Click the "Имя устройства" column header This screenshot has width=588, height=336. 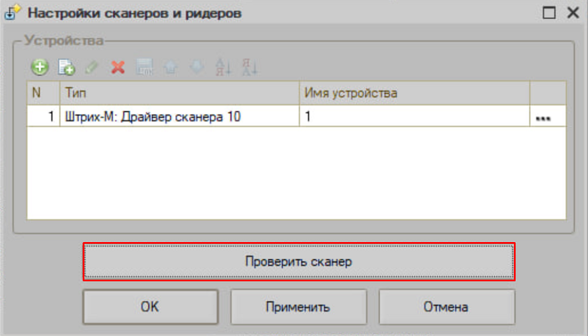click(x=415, y=93)
